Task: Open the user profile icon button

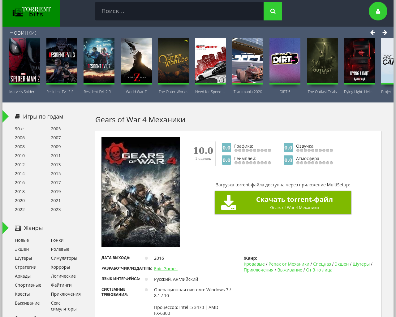Action: pos(378,11)
